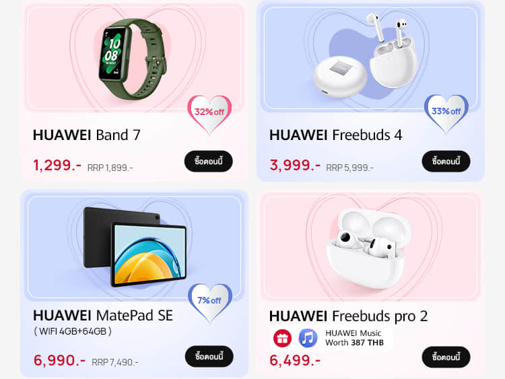Open the MatePad SE tablet image
This screenshot has width=505, height=379.
coord(135,247)
